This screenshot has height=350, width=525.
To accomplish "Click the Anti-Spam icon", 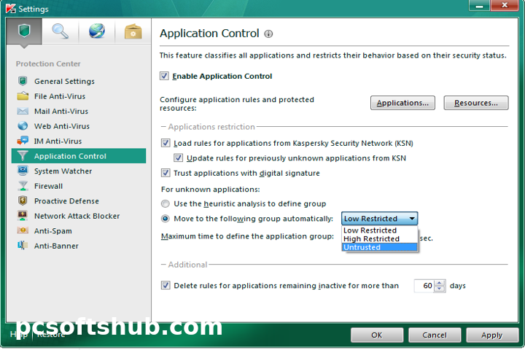I will (23, 230).
